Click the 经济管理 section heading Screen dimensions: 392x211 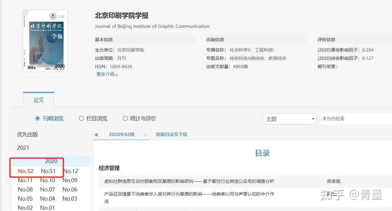pos(109,168)
